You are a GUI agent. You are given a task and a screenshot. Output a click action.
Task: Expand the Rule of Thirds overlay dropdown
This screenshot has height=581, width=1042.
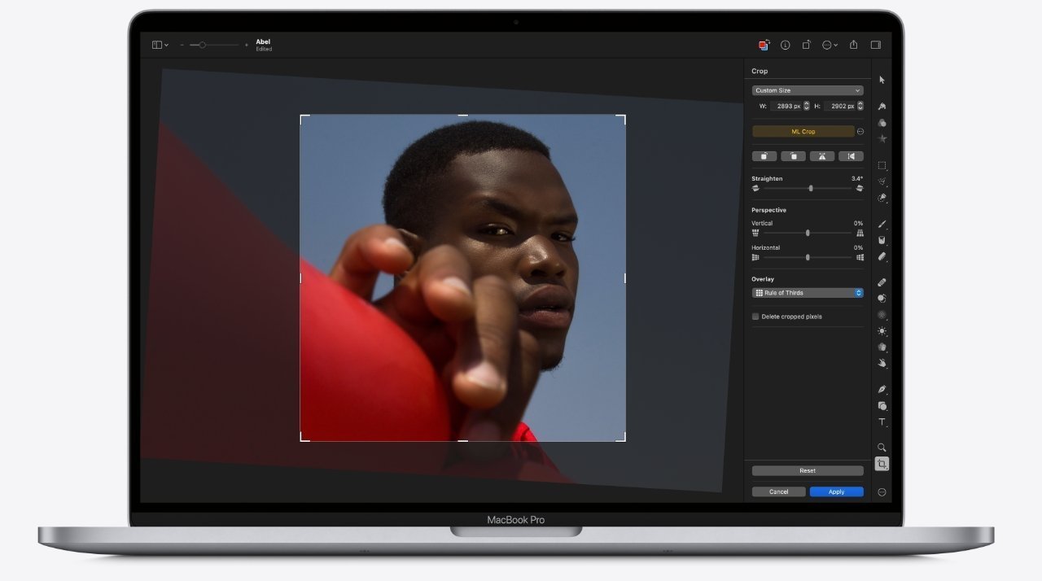point(807,293)
